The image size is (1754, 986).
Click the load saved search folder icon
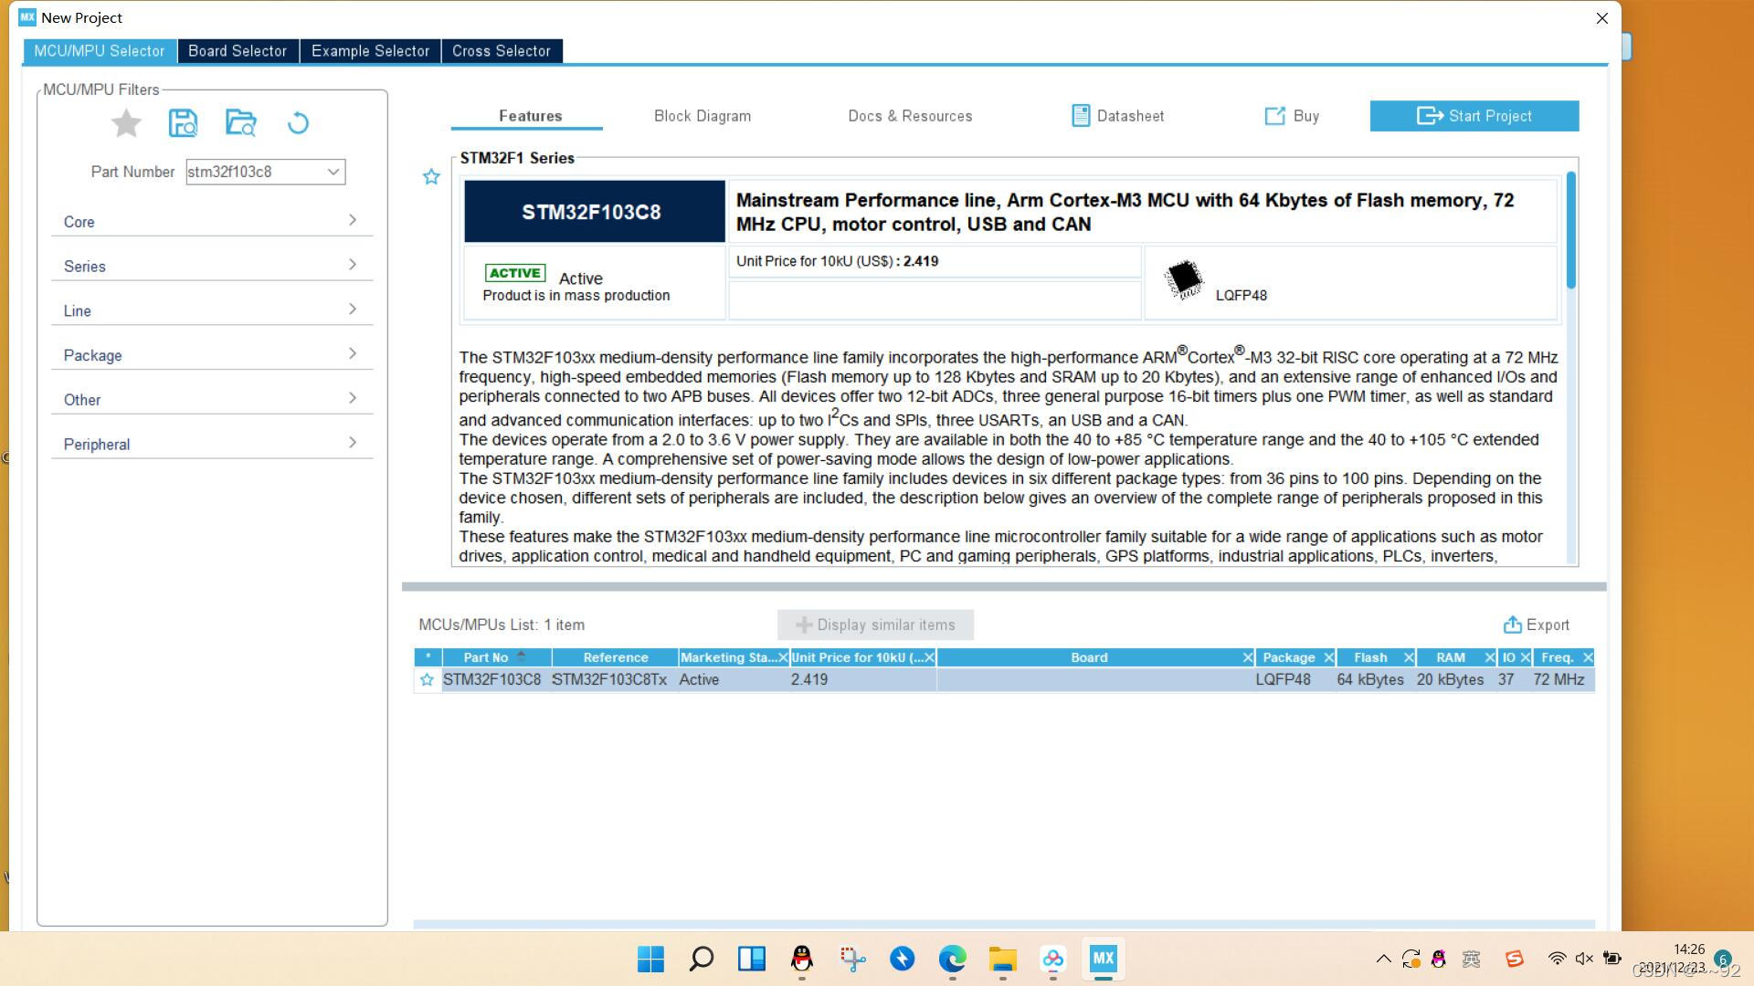click(241, 123)
